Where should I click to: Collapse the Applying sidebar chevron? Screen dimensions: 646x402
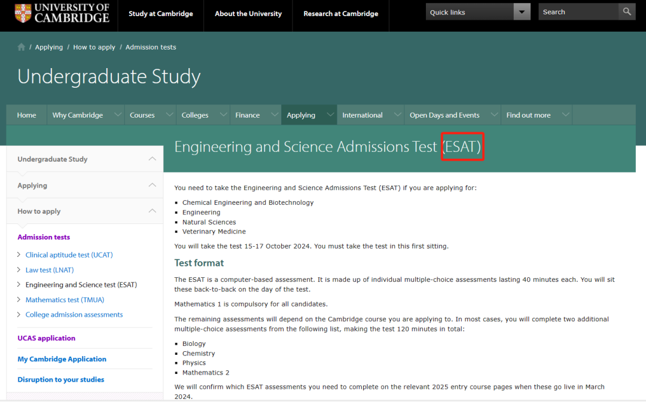click(x=152, y=185)
